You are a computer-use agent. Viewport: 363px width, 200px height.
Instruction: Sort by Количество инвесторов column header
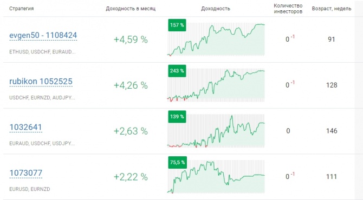click(288, 9)
